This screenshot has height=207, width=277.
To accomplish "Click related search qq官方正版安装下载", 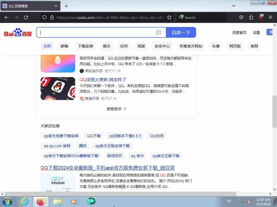I will 112,146.
